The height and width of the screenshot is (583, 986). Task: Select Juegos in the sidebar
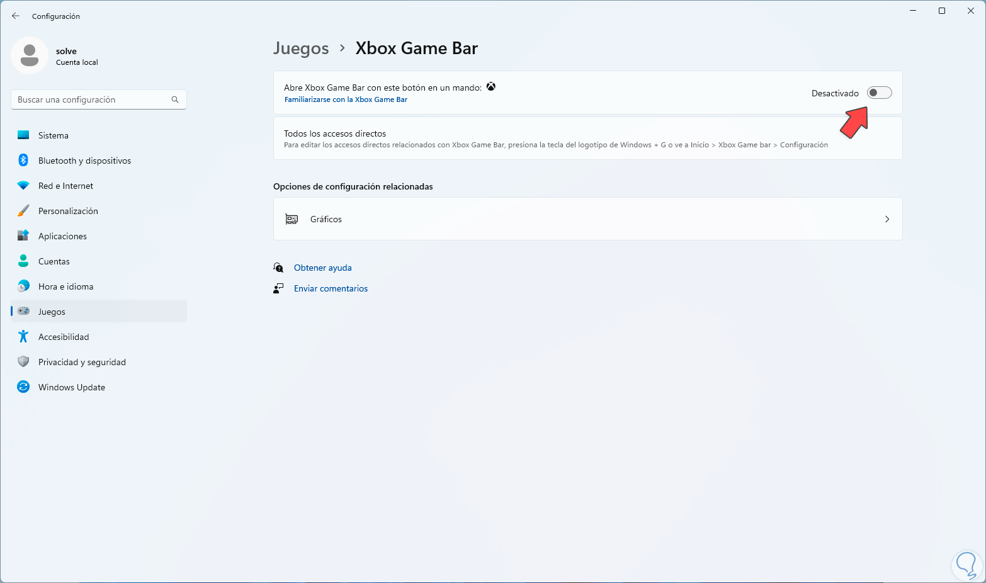point(99,311)
